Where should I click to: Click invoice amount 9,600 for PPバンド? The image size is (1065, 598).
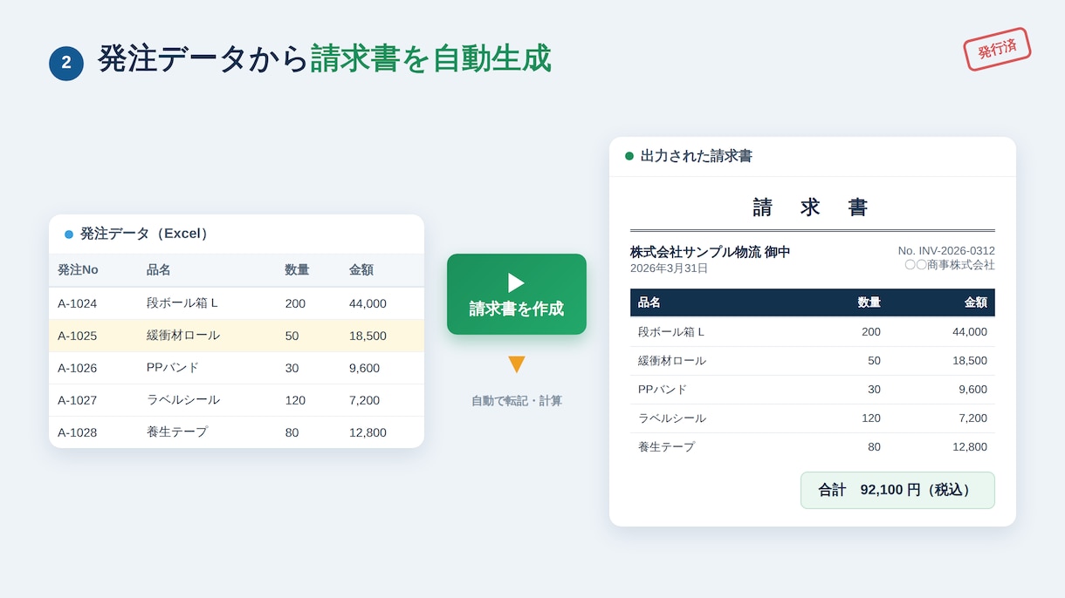click(x=972, y=390)
